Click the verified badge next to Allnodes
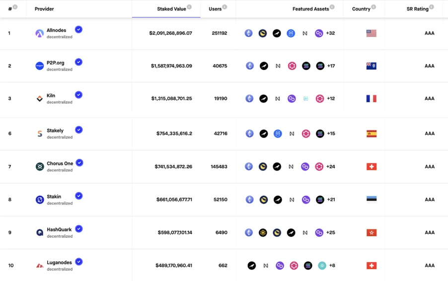 click(x=78, y=30)
